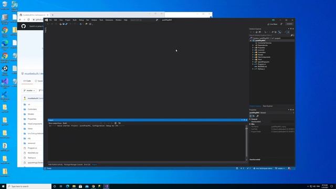336x189 pixels.
Task: Open the Web Publish Activity tab
Action: pyautogui.click(x=56, y=164)
